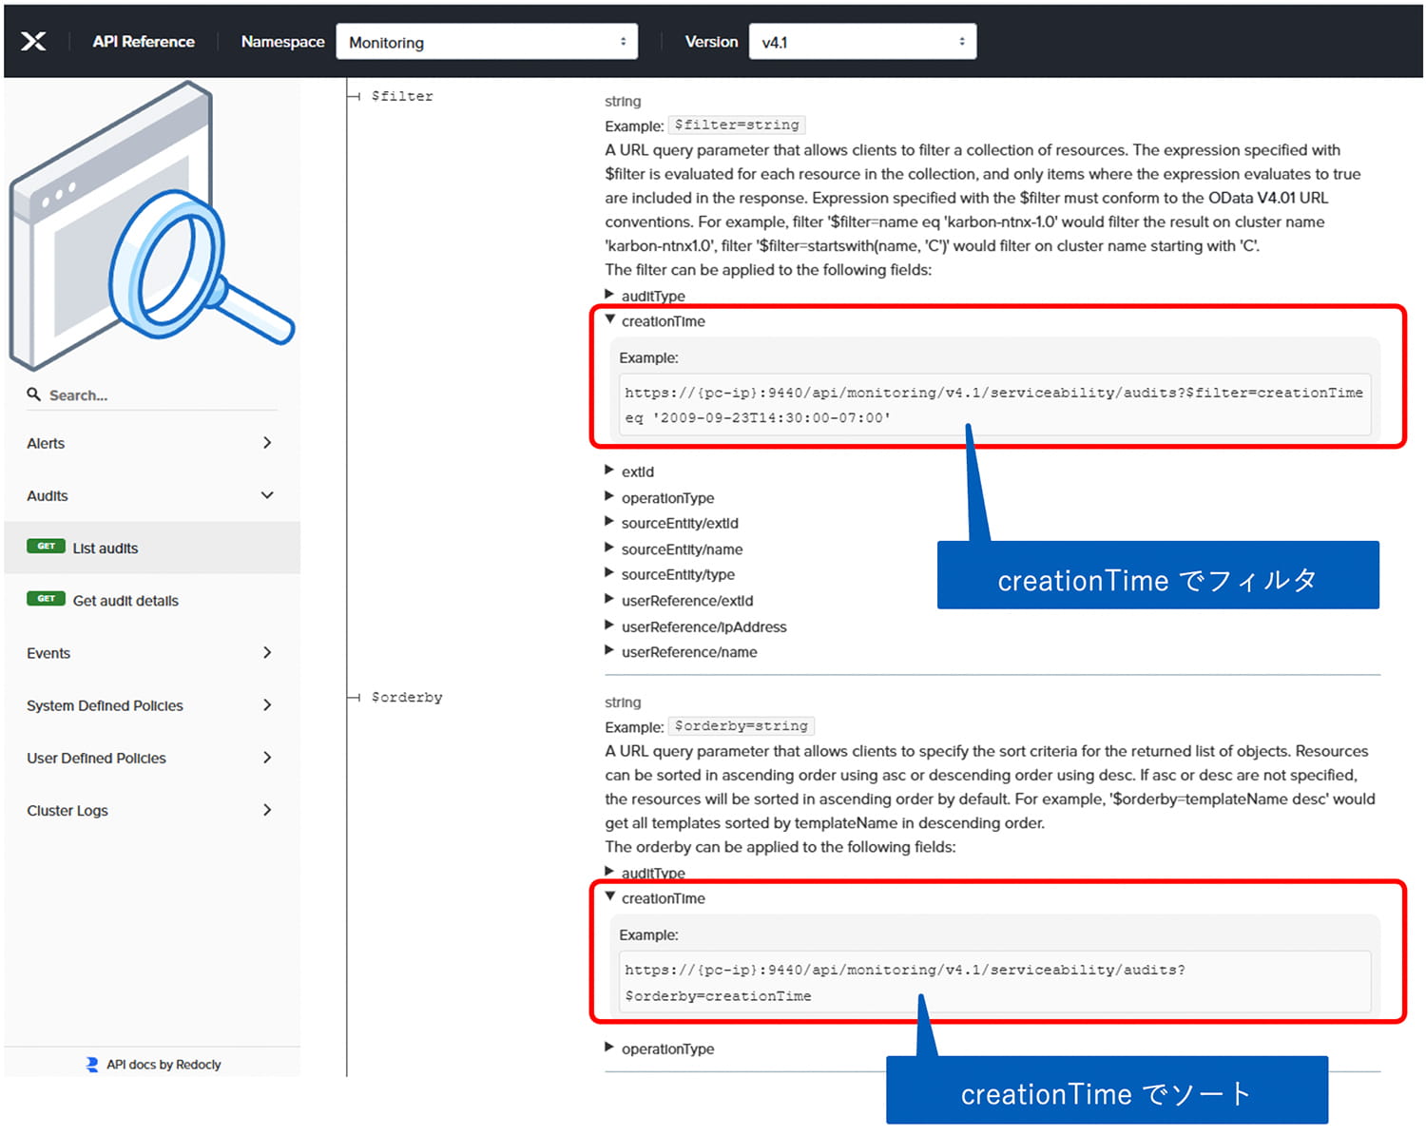
Task: Click the X logo in the top bar
Action: tap(34, 40)
